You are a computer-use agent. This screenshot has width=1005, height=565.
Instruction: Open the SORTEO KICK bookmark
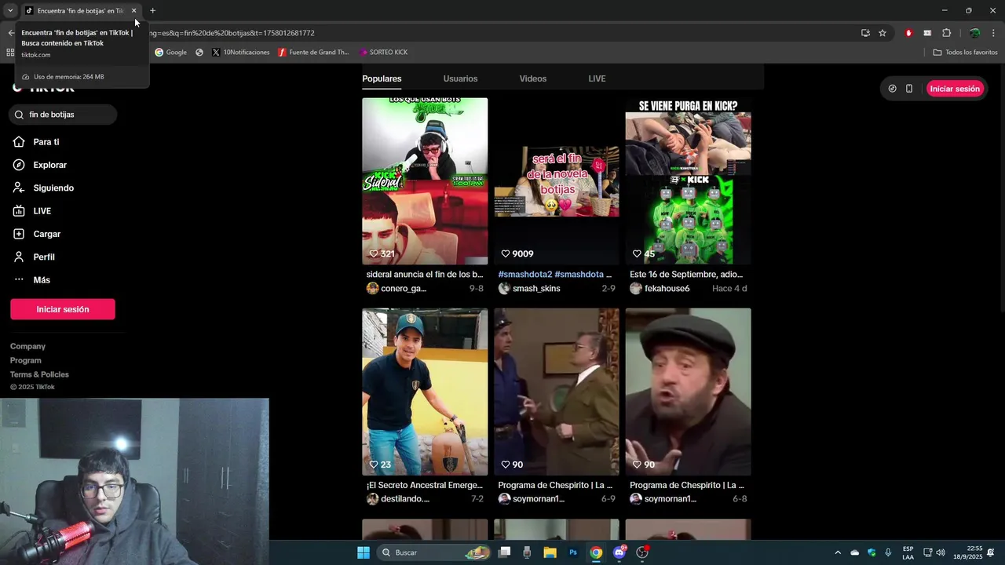(x=383, y=53)
